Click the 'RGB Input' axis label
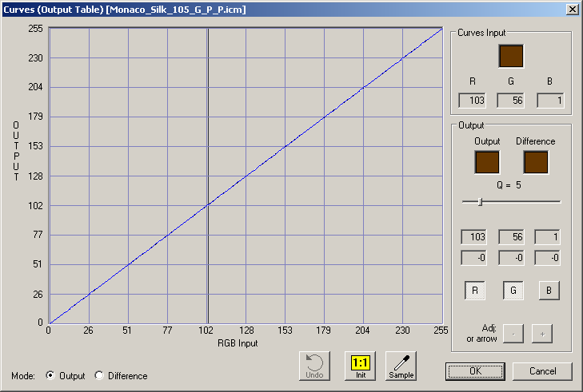This screenshot has height=392, width=583. pos(238,343)
